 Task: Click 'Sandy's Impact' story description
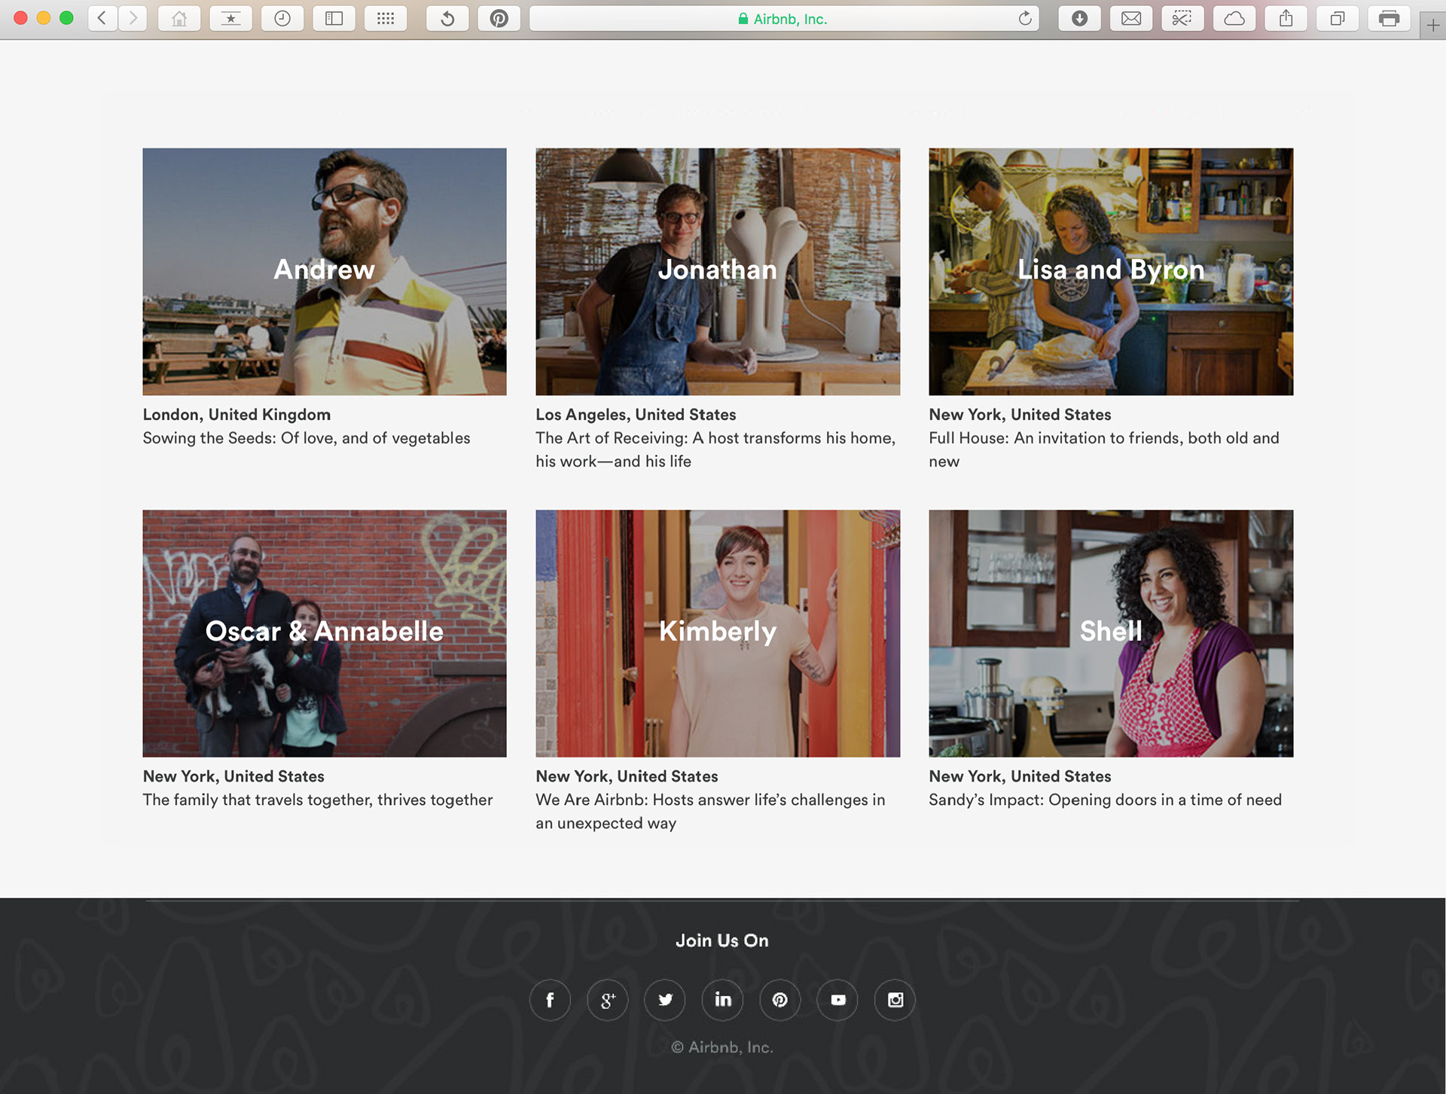coord(1105,800)
